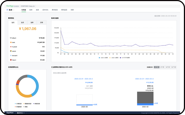185x115 pixels.
Task: Click the aws ¥1,847.09 amount
Action: 41,42
